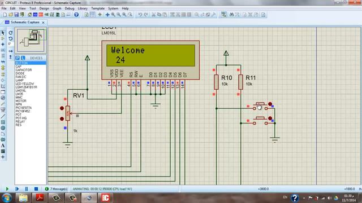Open the '7 Message(s)' status entry

coord(57,189)
